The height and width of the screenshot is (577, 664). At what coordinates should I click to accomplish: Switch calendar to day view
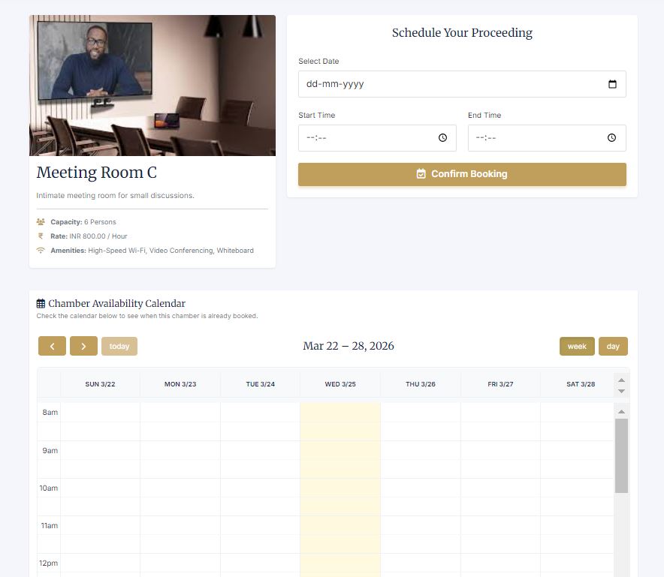point(613,346)
